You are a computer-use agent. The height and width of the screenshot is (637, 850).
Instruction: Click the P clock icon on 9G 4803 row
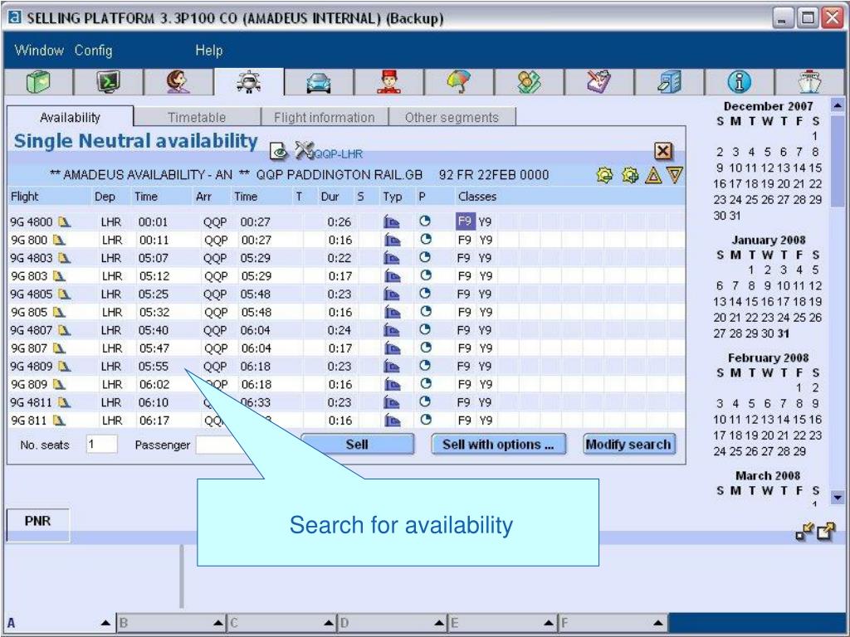426,257
